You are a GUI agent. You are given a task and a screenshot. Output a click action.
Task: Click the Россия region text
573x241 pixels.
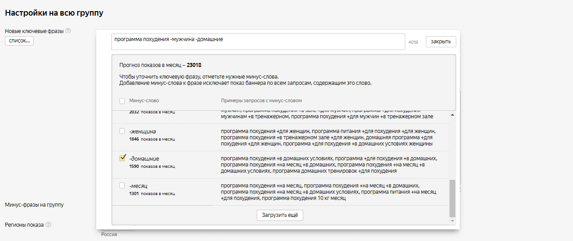pos(109,234)
